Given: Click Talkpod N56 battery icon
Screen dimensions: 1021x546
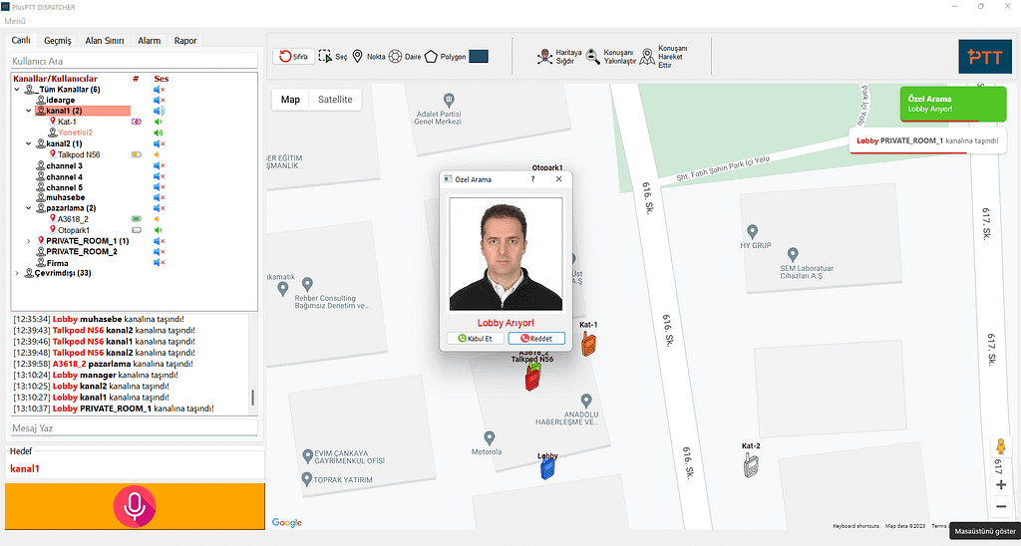Looking at the screenshot, I should tap(137, 154).
